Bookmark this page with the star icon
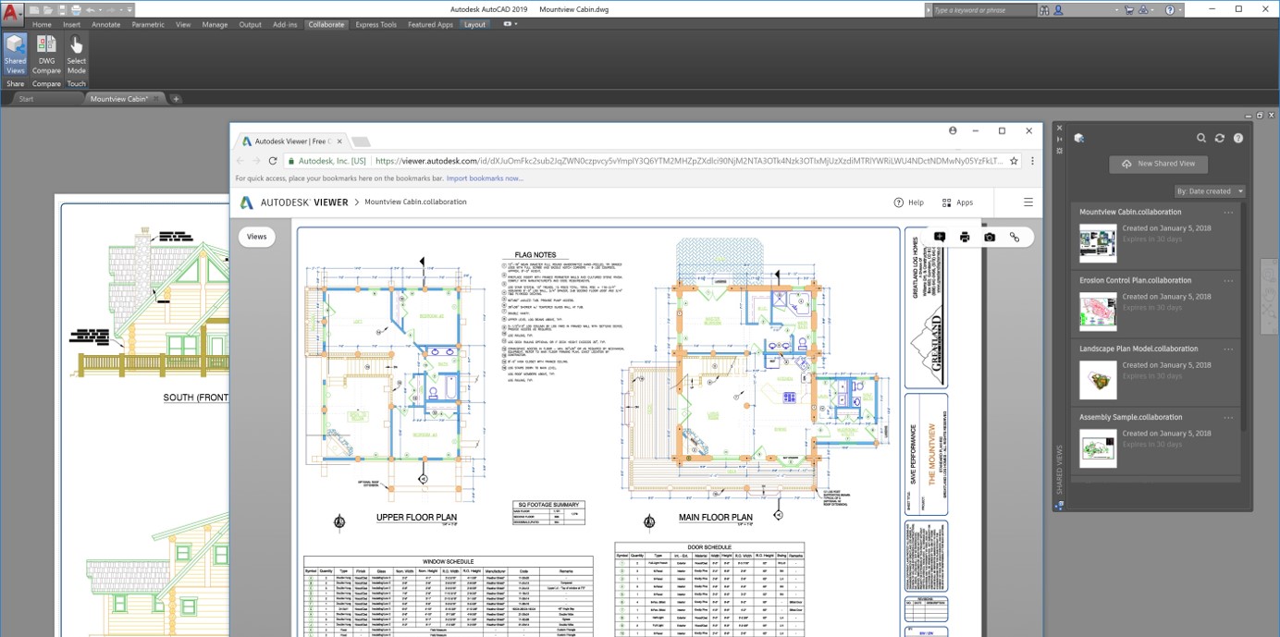This screenshot has width=1280, height=637. (x=1014, y=161)
